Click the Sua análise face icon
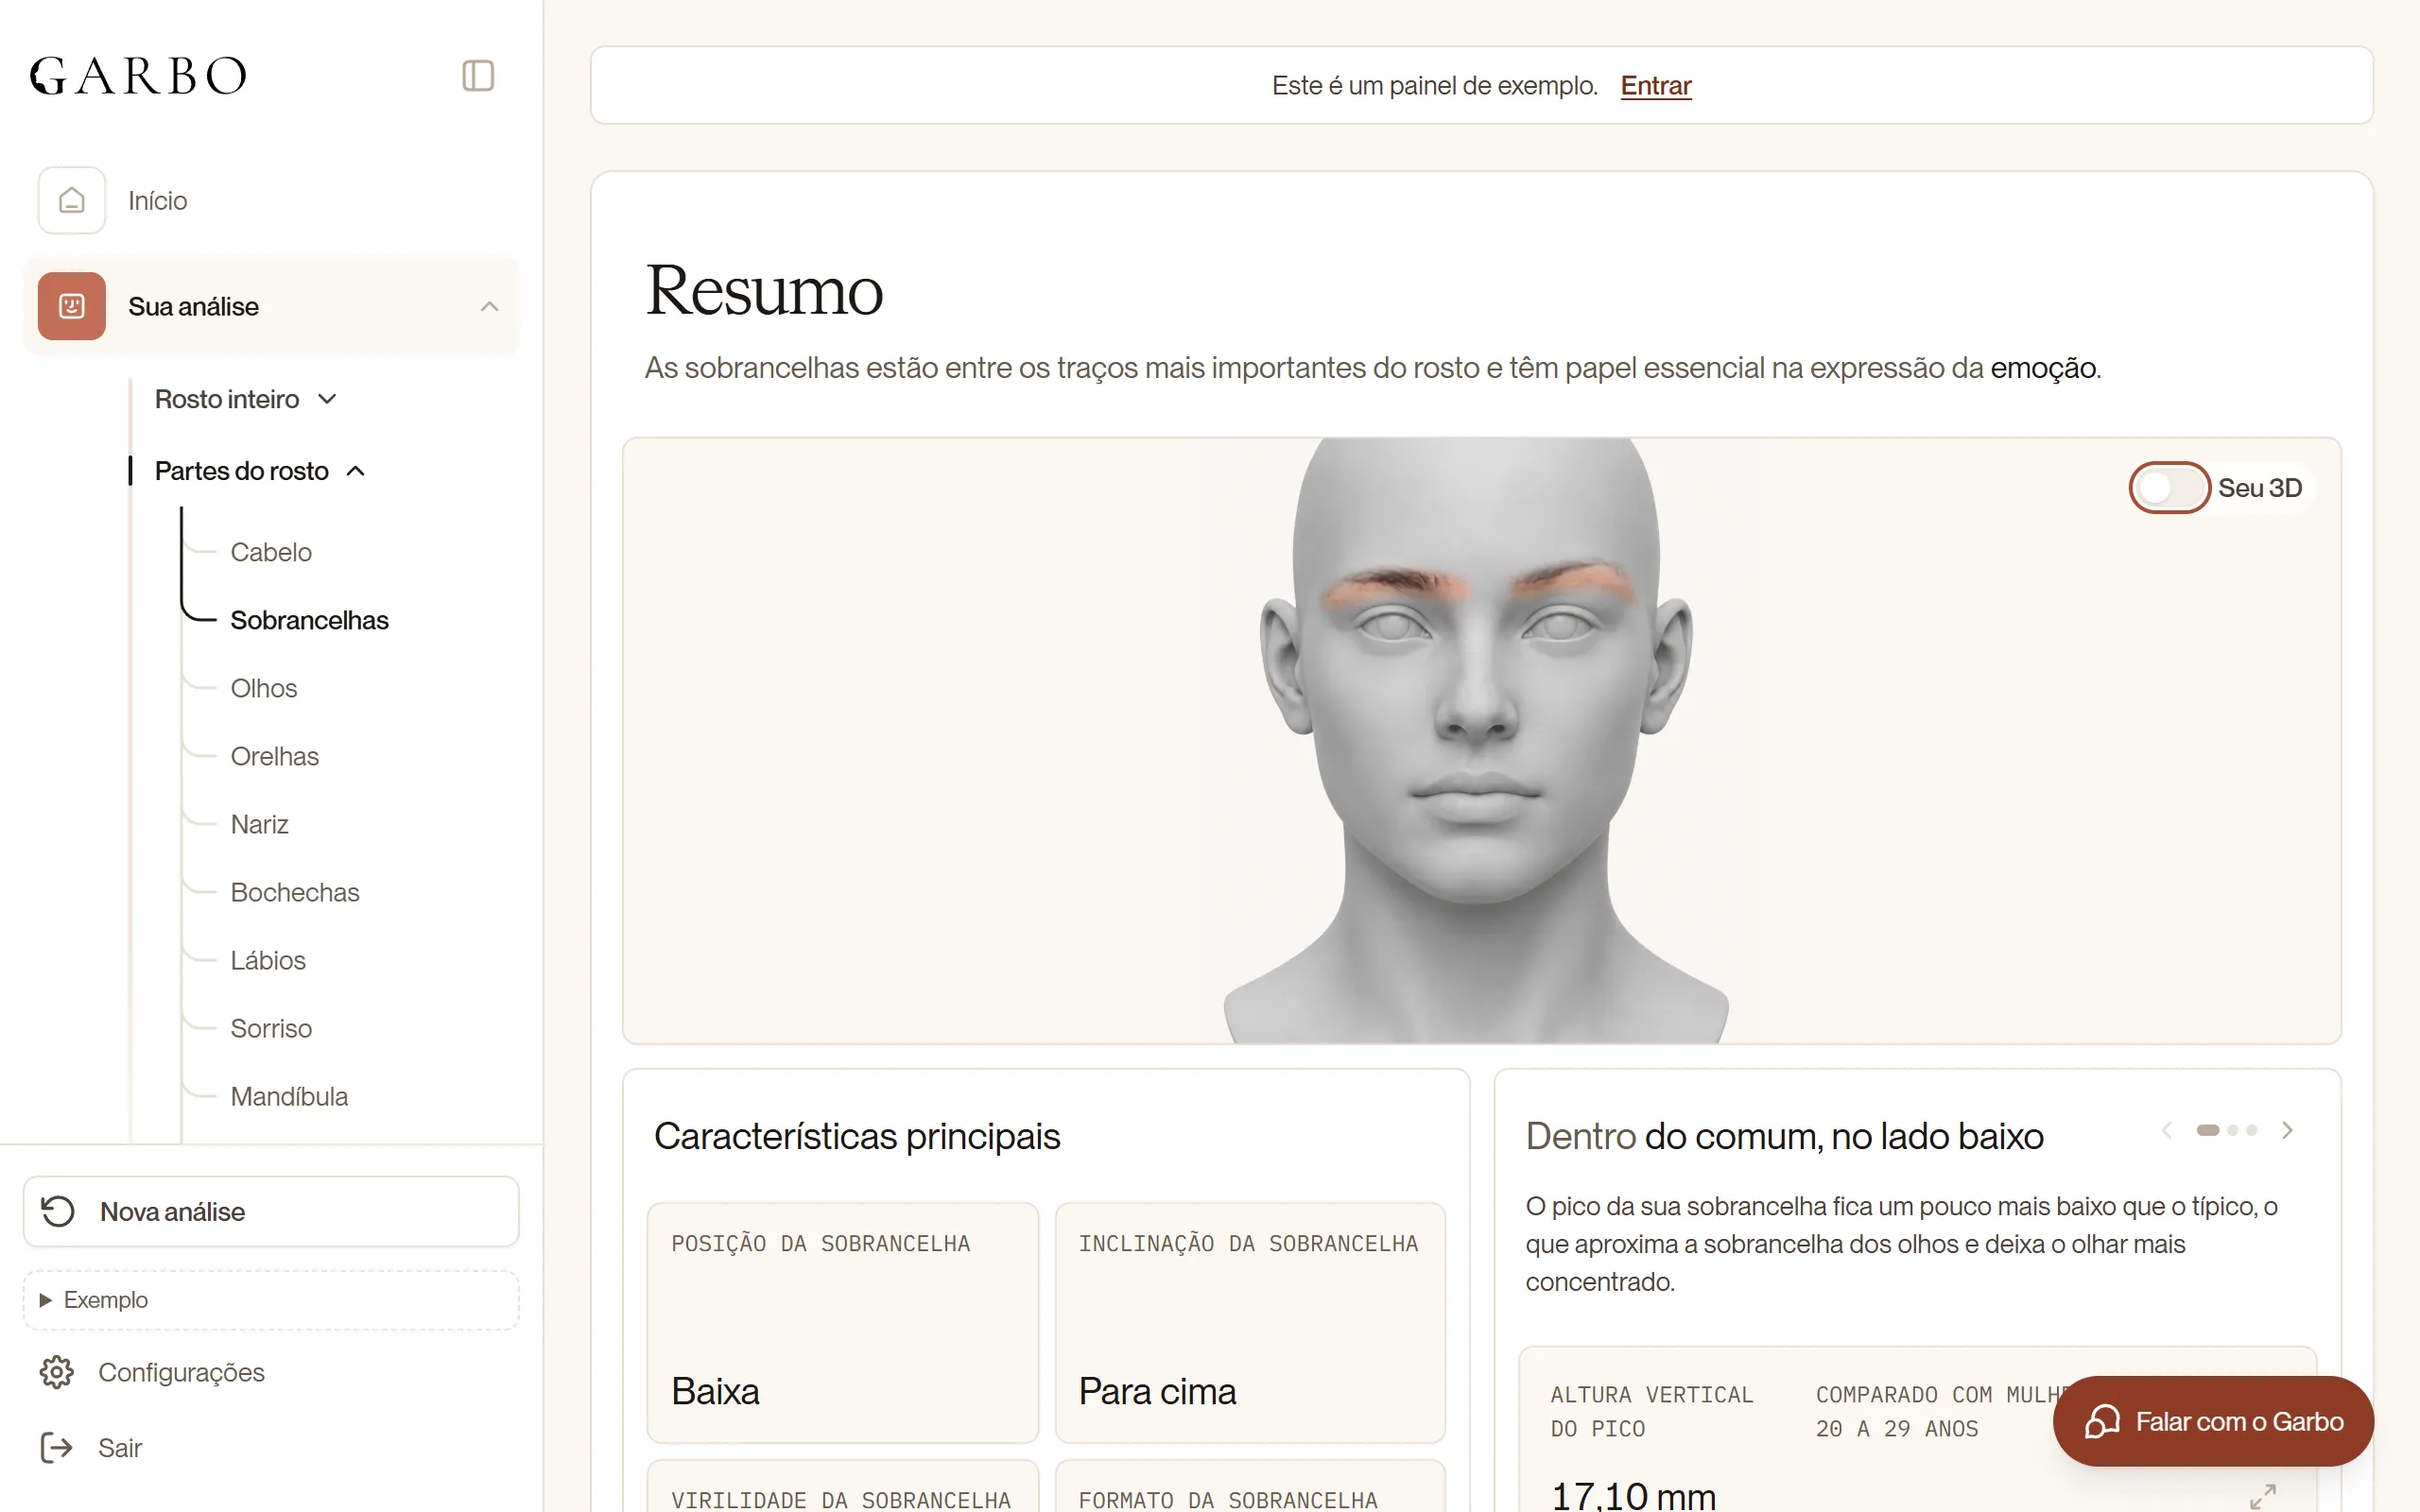 tap(72, 306)
